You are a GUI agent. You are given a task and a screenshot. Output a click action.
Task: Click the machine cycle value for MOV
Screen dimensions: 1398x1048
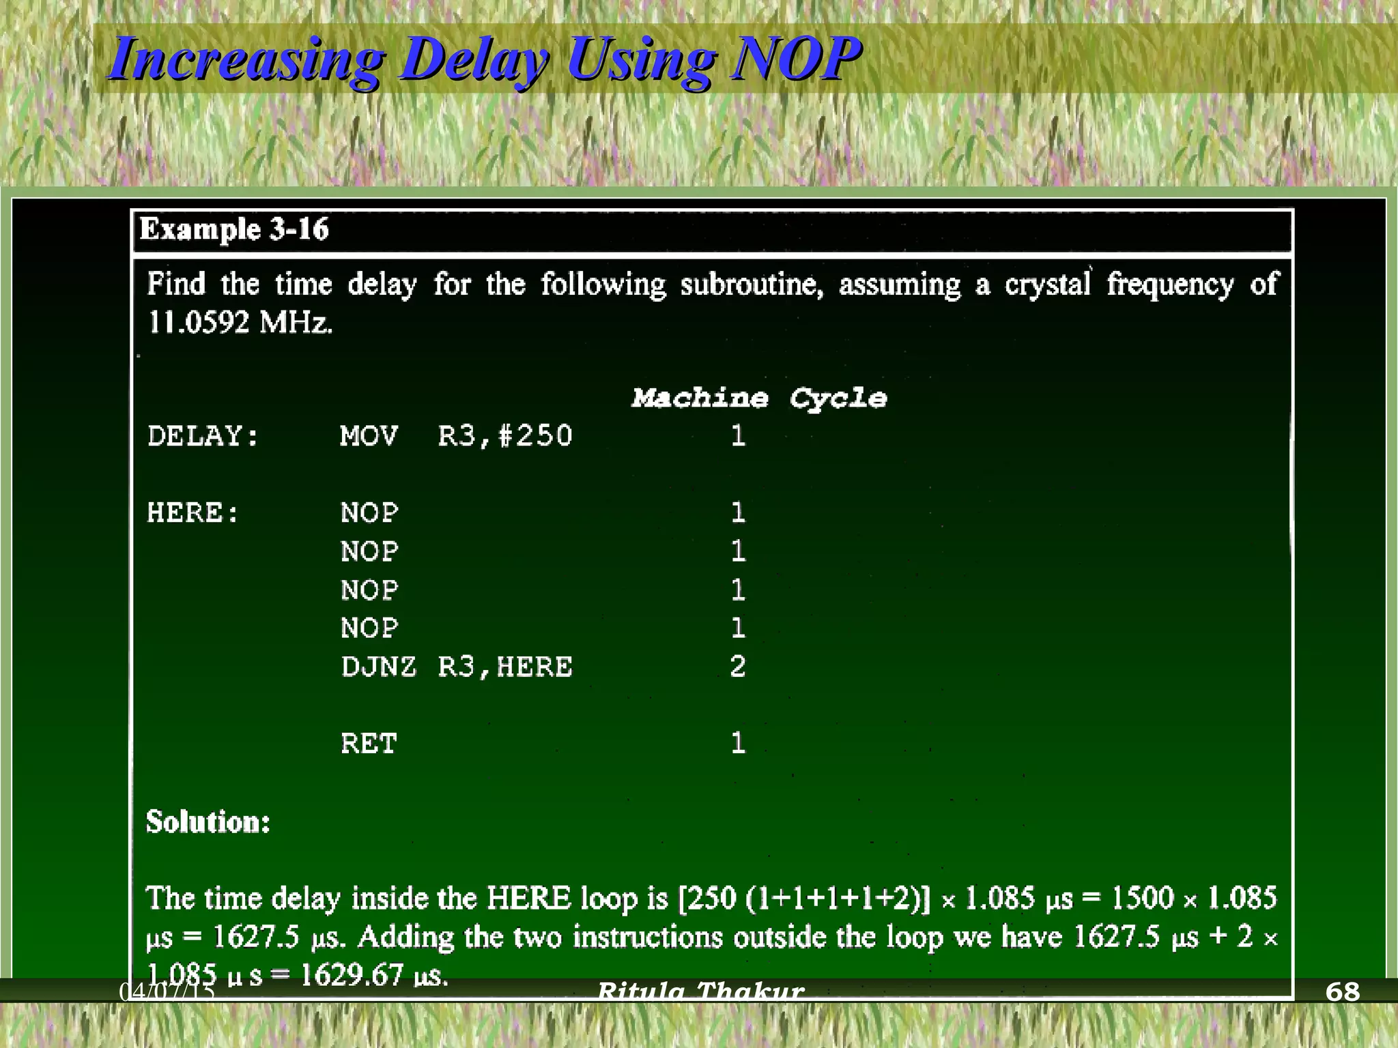point(738,436)
